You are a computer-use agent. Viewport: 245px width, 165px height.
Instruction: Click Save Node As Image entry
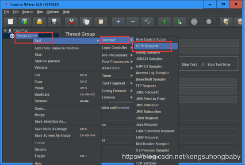[x=67, y=129]
